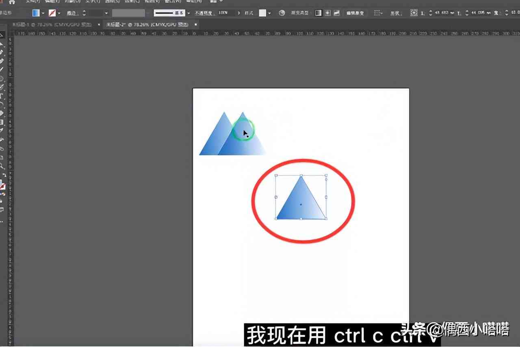Expand the opacity slider arrow
520x347 pixels.
[x=239, y=13]
